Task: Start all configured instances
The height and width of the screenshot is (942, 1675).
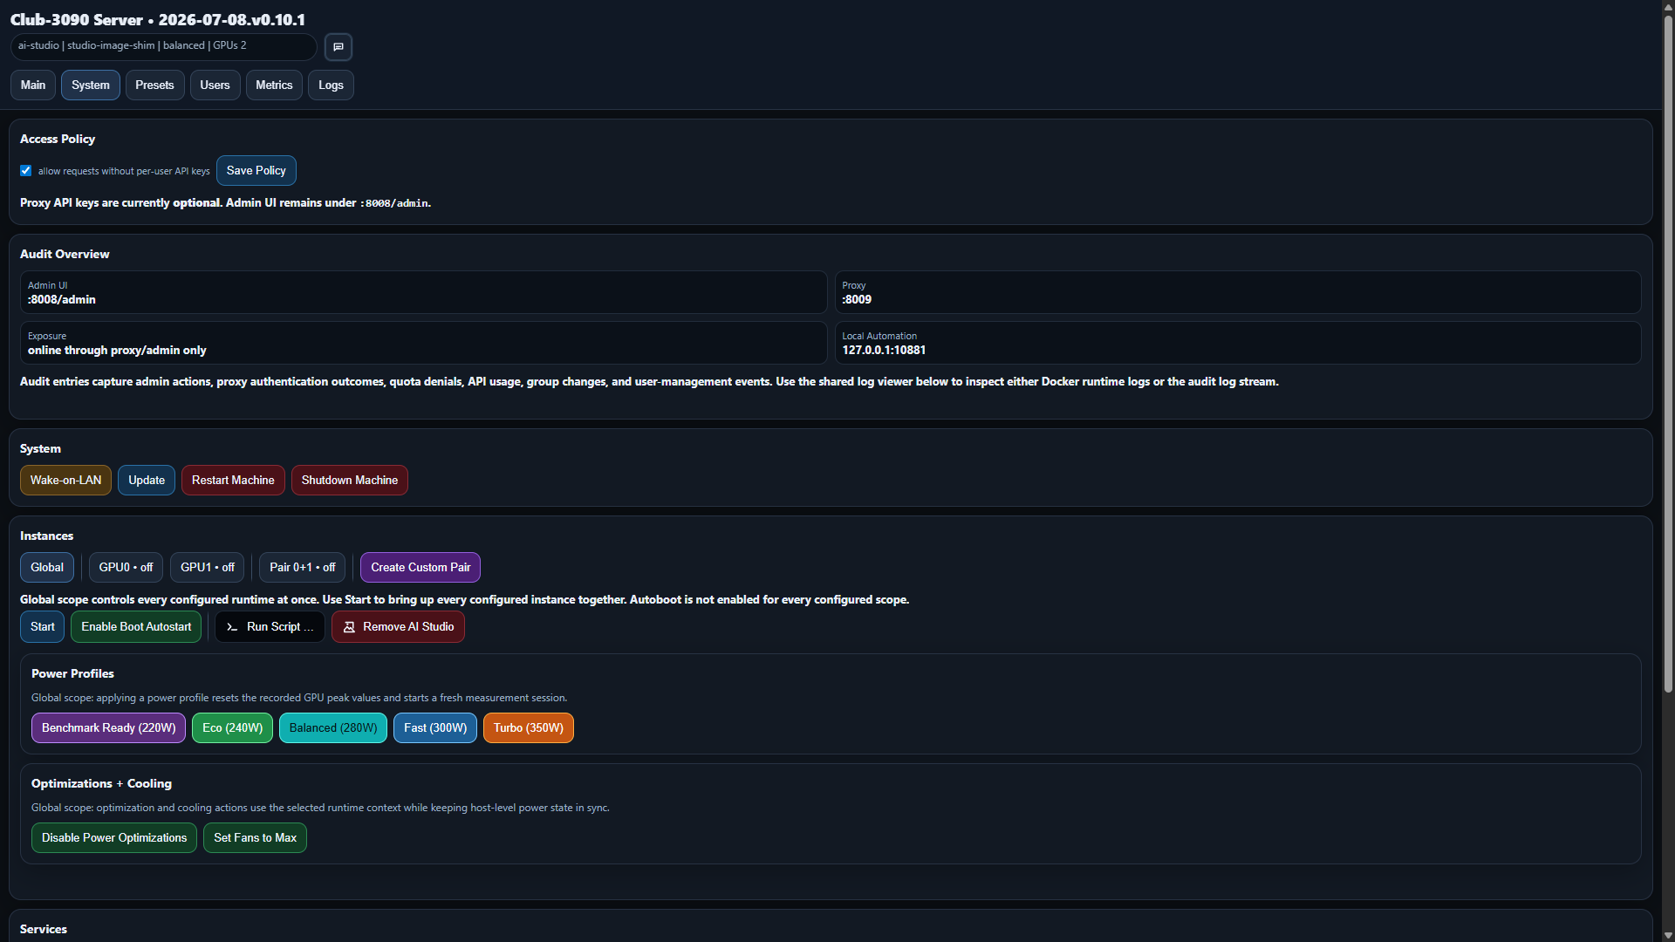Action: (x=42, y=627)
